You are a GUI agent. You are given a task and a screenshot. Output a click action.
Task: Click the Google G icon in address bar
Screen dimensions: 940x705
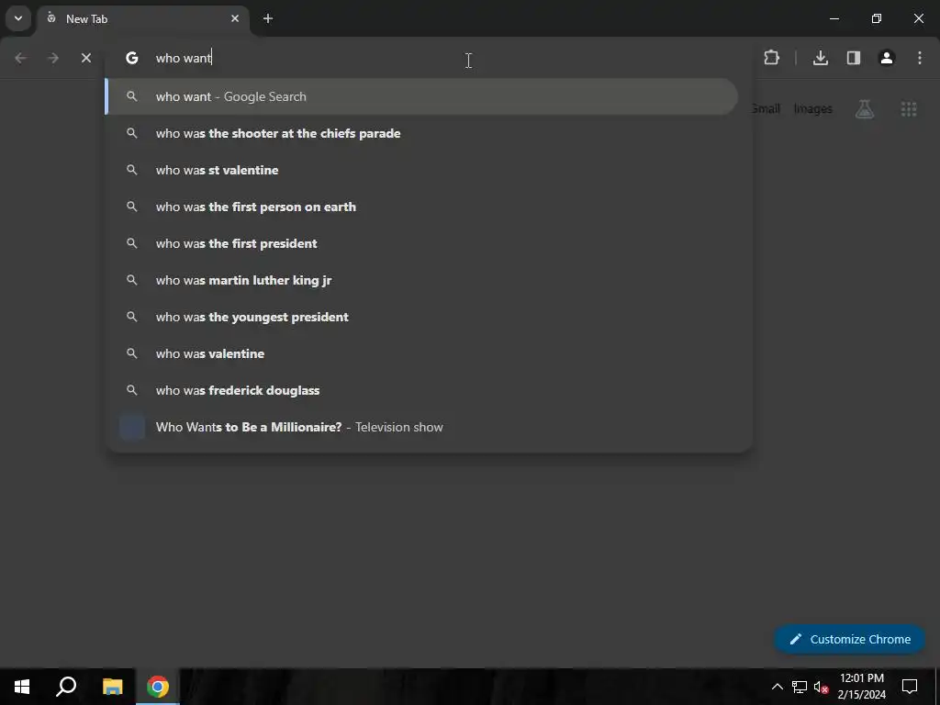pyautogui.click(x=132, y=58)
